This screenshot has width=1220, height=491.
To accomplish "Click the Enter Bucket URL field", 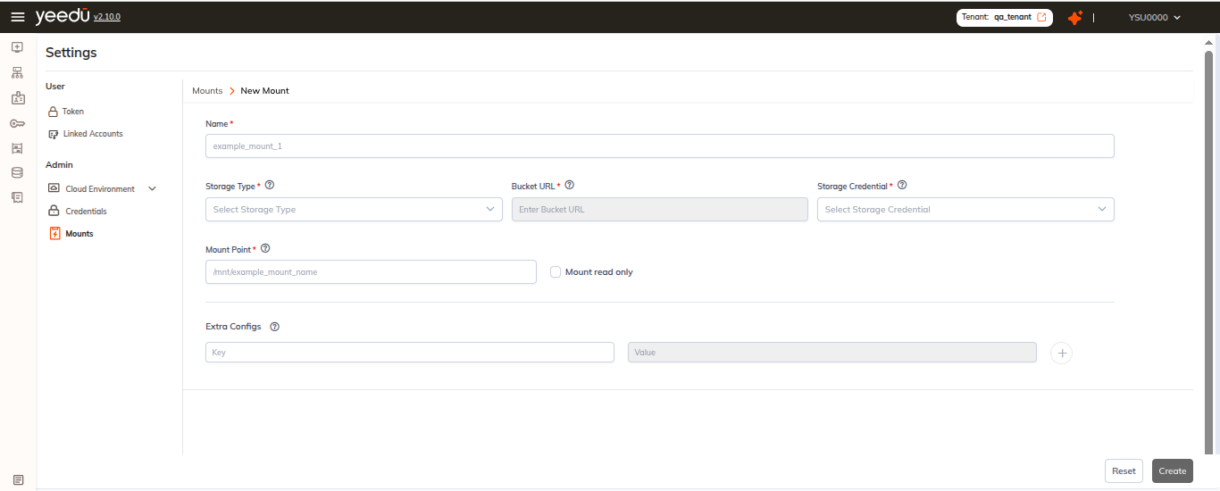I will 660,210.
